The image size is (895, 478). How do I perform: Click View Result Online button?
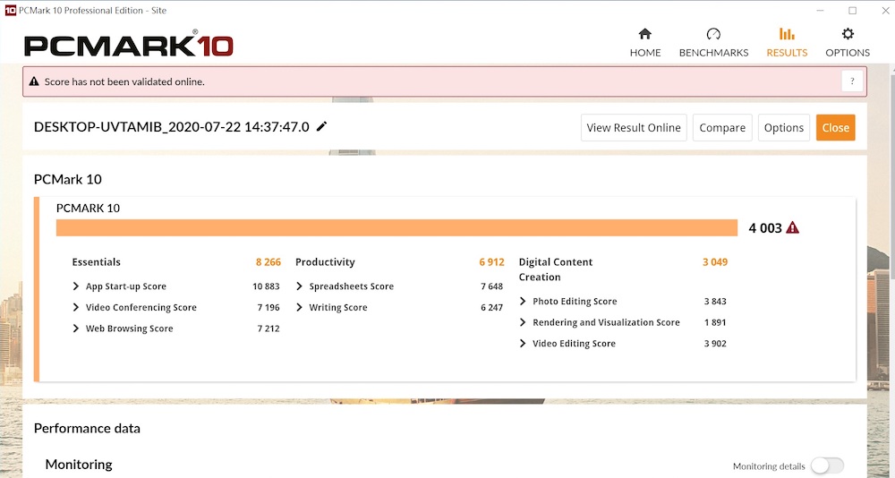tap(634, 128)
